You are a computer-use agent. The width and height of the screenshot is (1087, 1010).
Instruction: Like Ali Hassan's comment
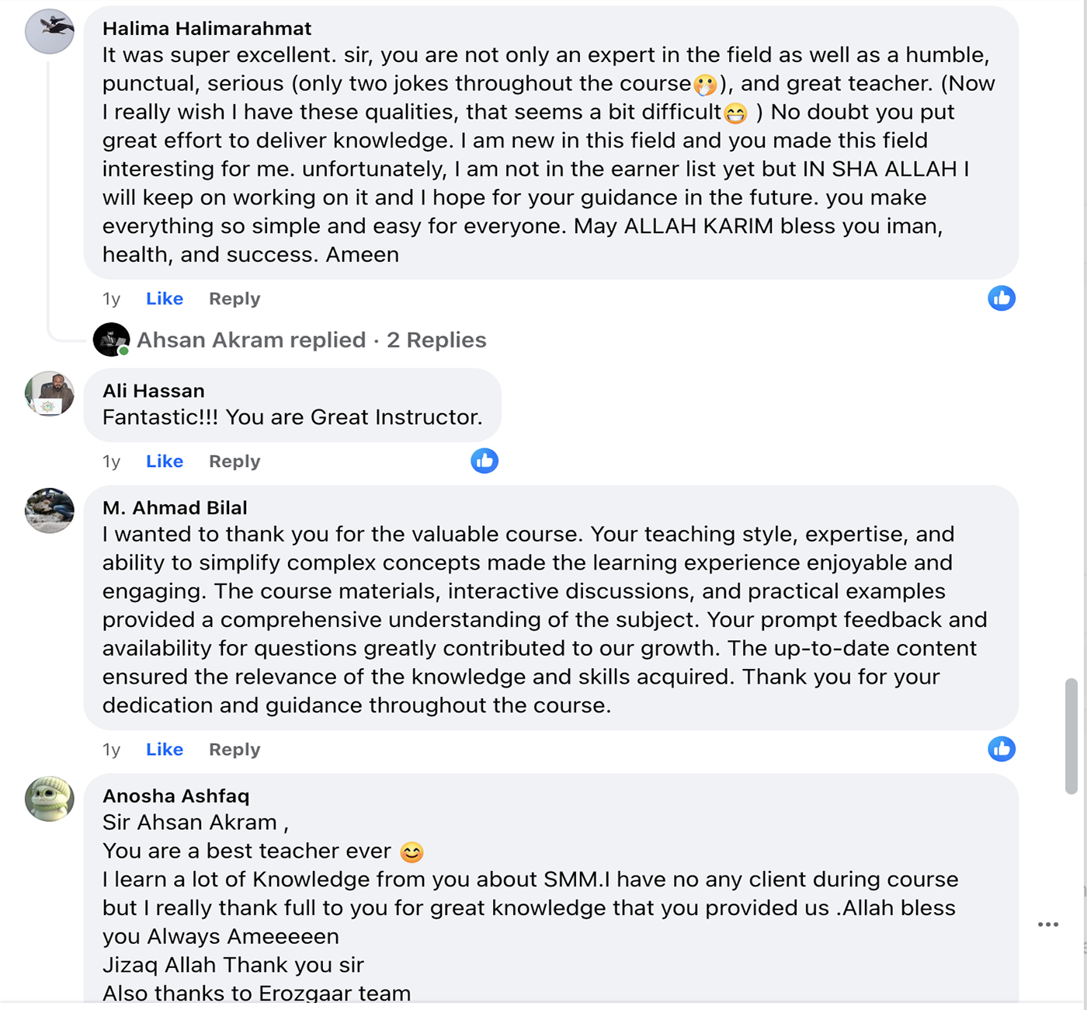point(165,461)
